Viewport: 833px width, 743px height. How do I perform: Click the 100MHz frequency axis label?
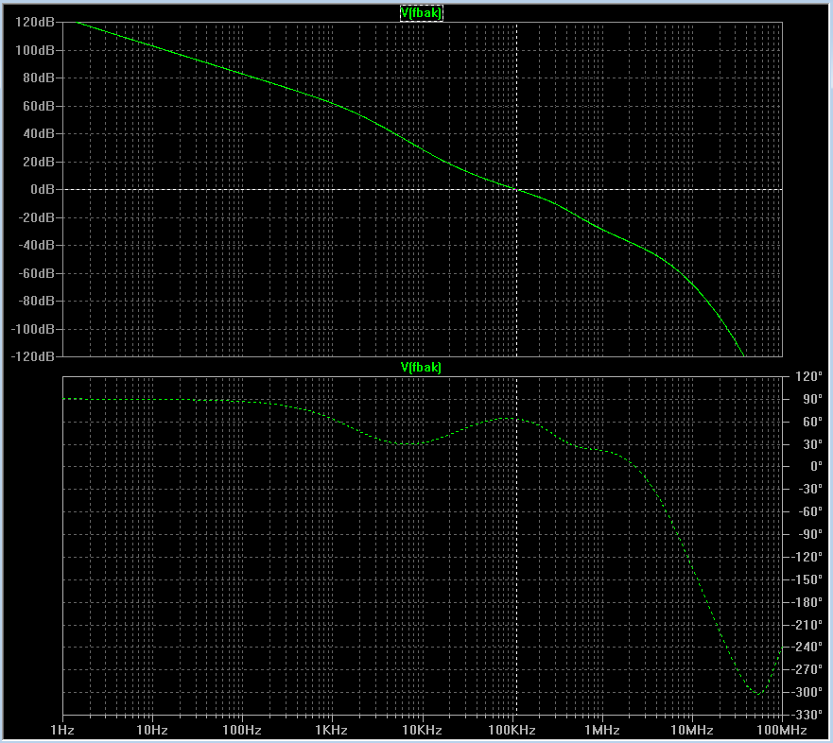pos(781,731)
